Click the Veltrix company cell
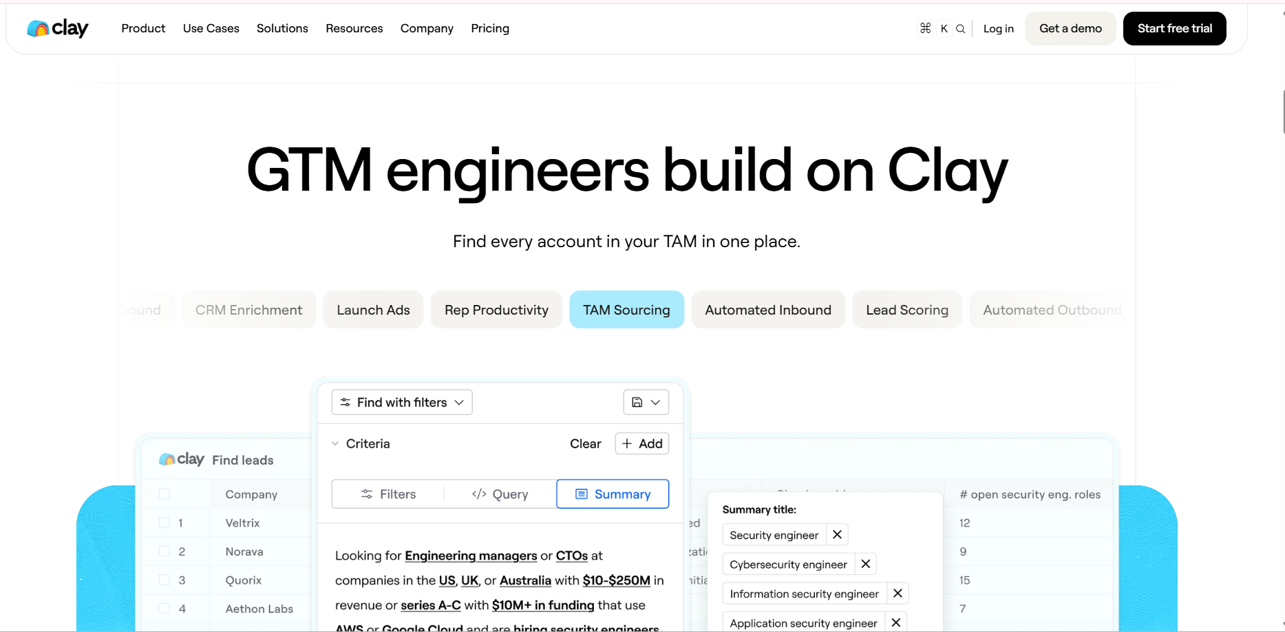 243,523
